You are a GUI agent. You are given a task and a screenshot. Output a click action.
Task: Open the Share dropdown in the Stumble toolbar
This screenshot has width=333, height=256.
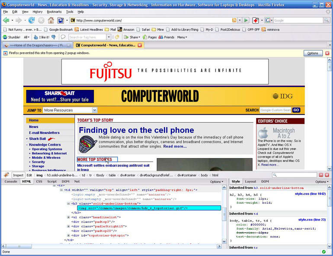[132, 37]
